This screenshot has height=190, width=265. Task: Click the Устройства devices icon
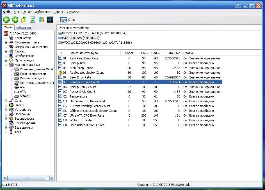pos(11,110)
